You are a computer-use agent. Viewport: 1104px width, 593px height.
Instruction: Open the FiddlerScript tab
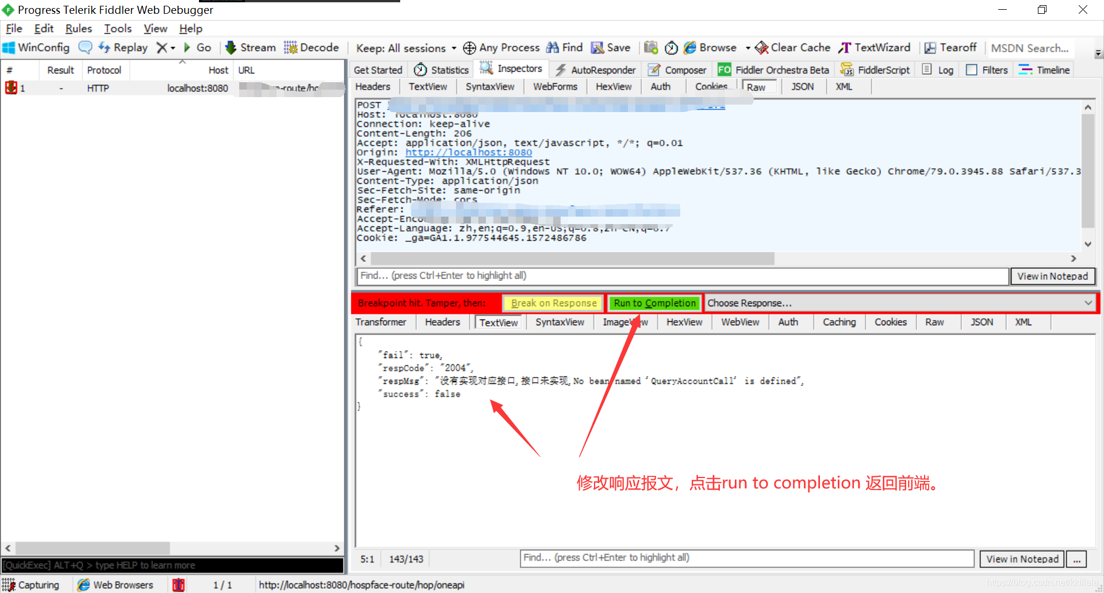pyautogui.click(x=875, y=70)
